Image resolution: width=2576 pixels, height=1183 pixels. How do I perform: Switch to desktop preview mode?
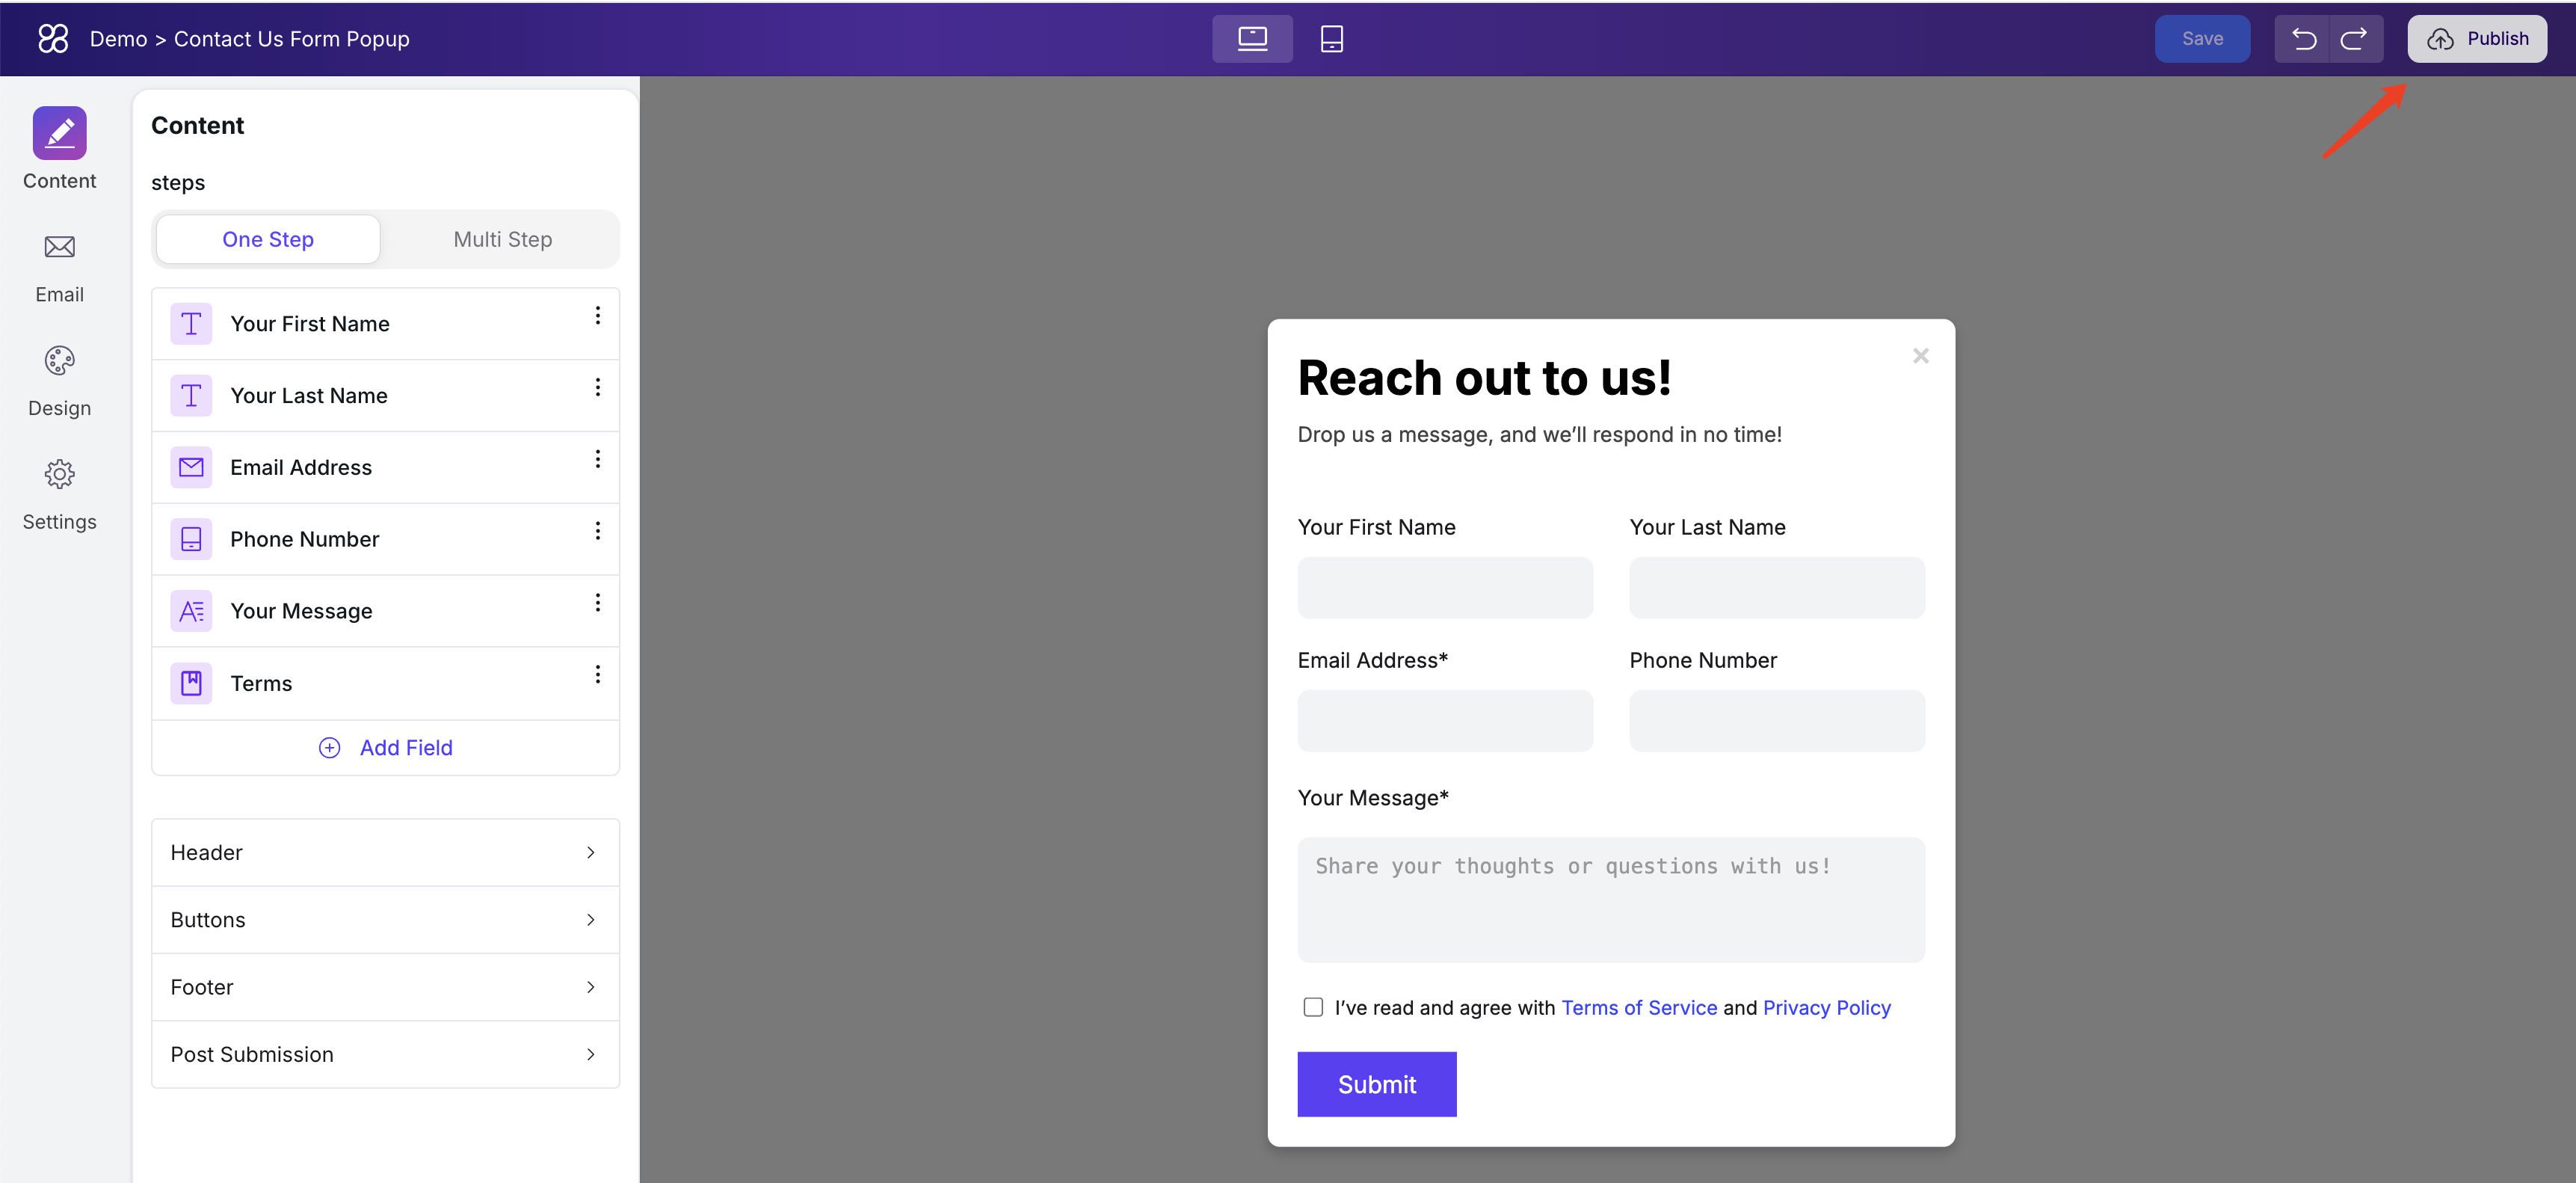point(1252,39)
